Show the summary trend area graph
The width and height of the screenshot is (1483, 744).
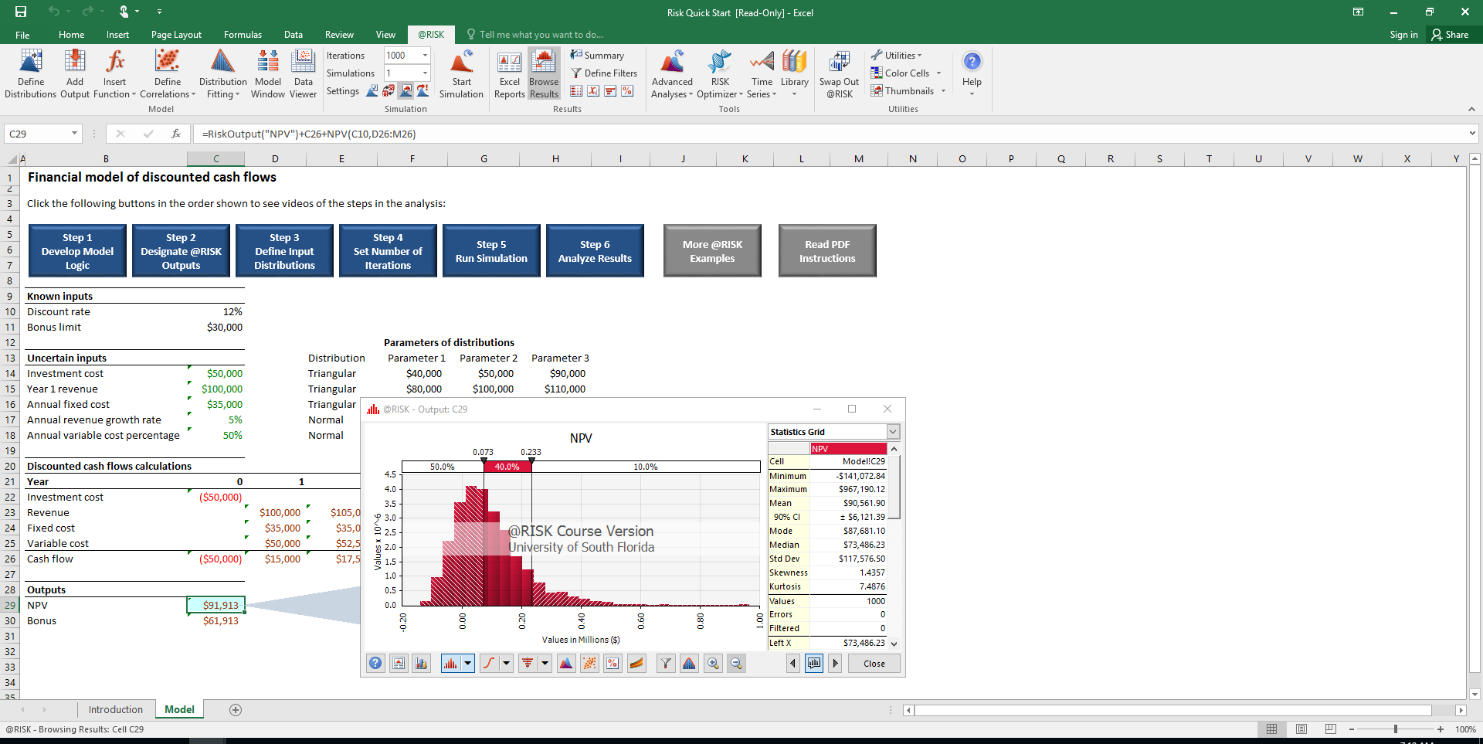566,664
